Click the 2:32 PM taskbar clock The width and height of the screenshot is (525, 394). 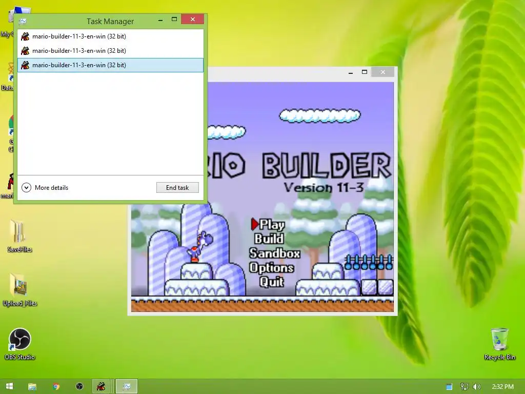[502, 387]
